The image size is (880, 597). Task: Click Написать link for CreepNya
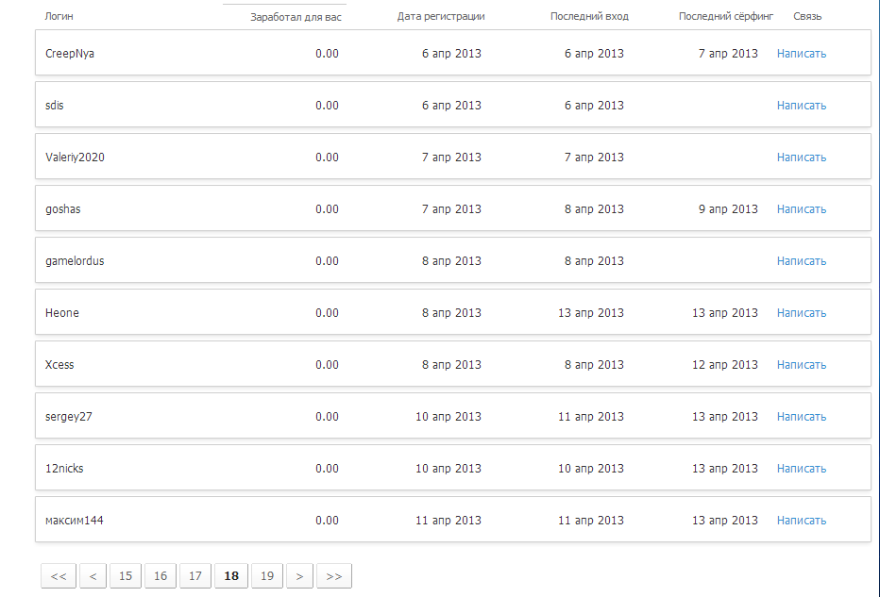point(802,53)
